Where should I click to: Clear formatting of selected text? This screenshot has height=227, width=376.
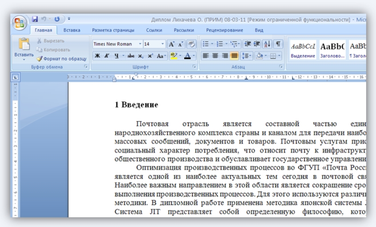[192, 44]
